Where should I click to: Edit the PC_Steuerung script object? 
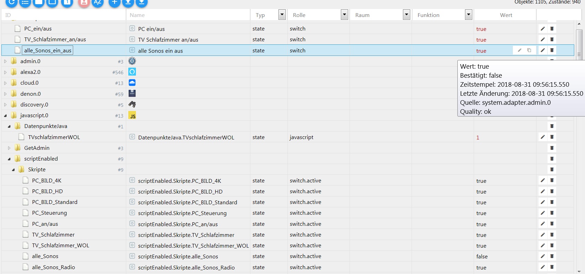click(543, 213)
